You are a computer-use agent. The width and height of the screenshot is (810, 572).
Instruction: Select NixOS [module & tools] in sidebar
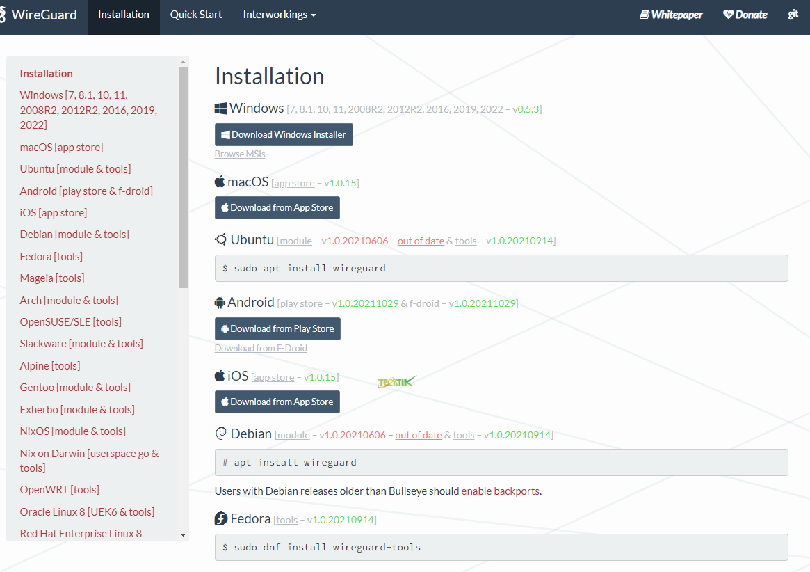click(x=73, y=431)
